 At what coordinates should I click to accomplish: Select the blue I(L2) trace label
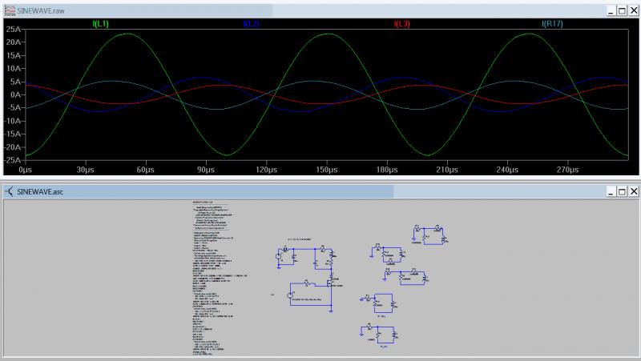click(252, 25)
